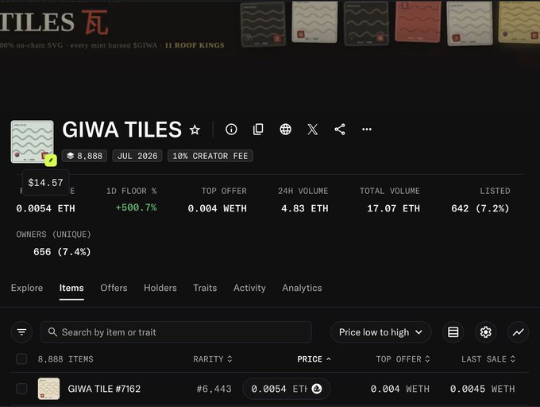Click the red tile card in the banner
Screen dimensions: 540x407
(418, 22)
